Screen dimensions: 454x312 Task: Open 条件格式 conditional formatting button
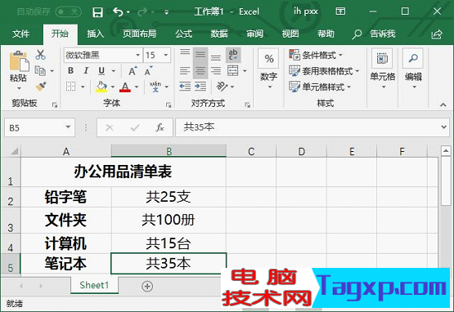coord(316,55)
